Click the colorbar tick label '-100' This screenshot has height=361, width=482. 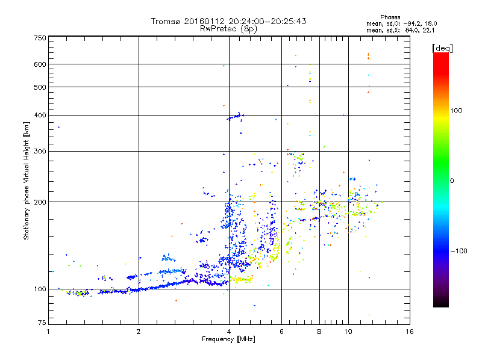pos(459,251)
